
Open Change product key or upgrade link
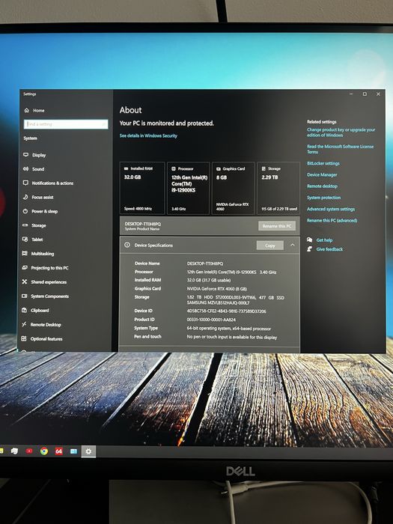coord(341,132)
